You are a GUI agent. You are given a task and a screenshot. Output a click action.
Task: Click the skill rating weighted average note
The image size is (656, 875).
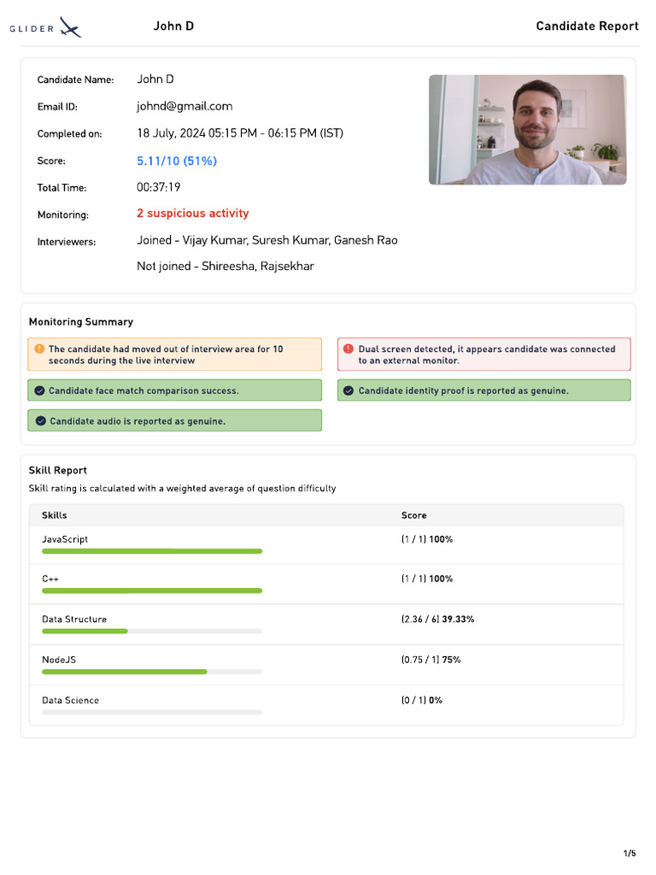(x=183, y=488)
